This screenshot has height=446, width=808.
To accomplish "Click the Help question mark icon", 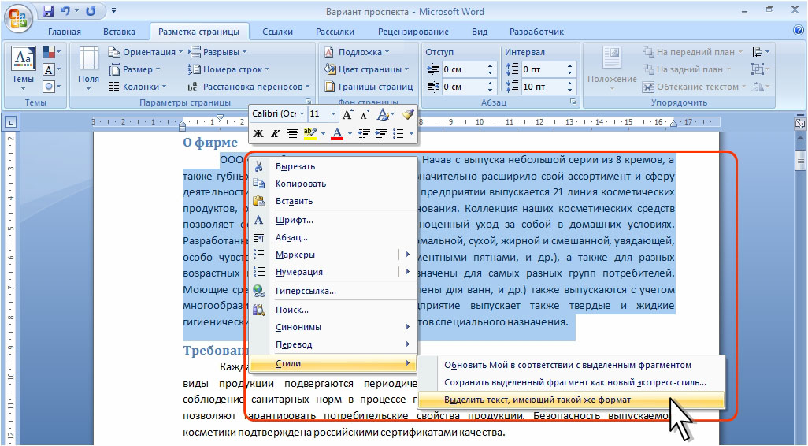I will tap(799, 31).
